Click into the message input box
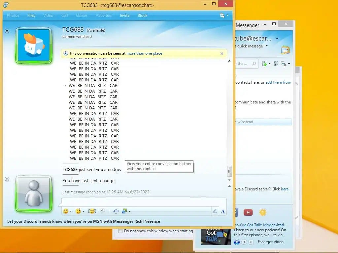Image resolution: width=338 pixels, height=253 pixels. pos(144,202)
